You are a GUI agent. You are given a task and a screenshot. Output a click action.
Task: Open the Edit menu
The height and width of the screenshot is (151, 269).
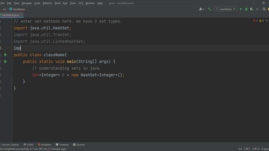pos(9,3)
